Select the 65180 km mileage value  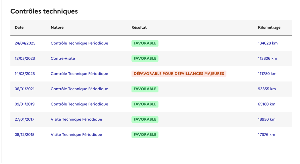click(x=266, y=104)
